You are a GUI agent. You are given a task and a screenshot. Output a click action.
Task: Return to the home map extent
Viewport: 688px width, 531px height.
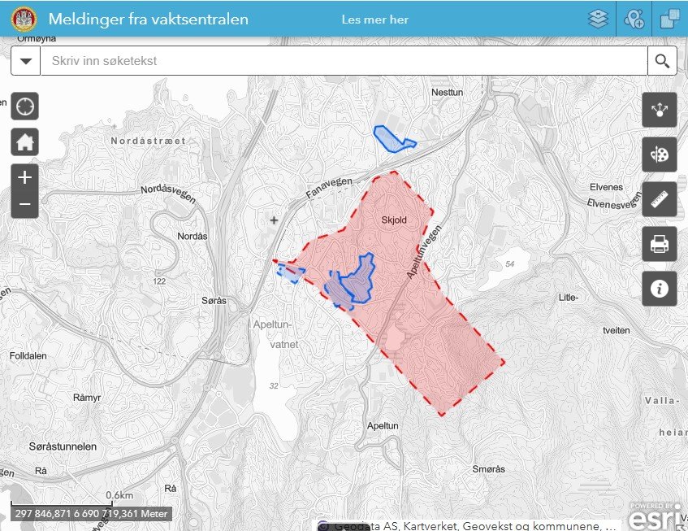25,142
